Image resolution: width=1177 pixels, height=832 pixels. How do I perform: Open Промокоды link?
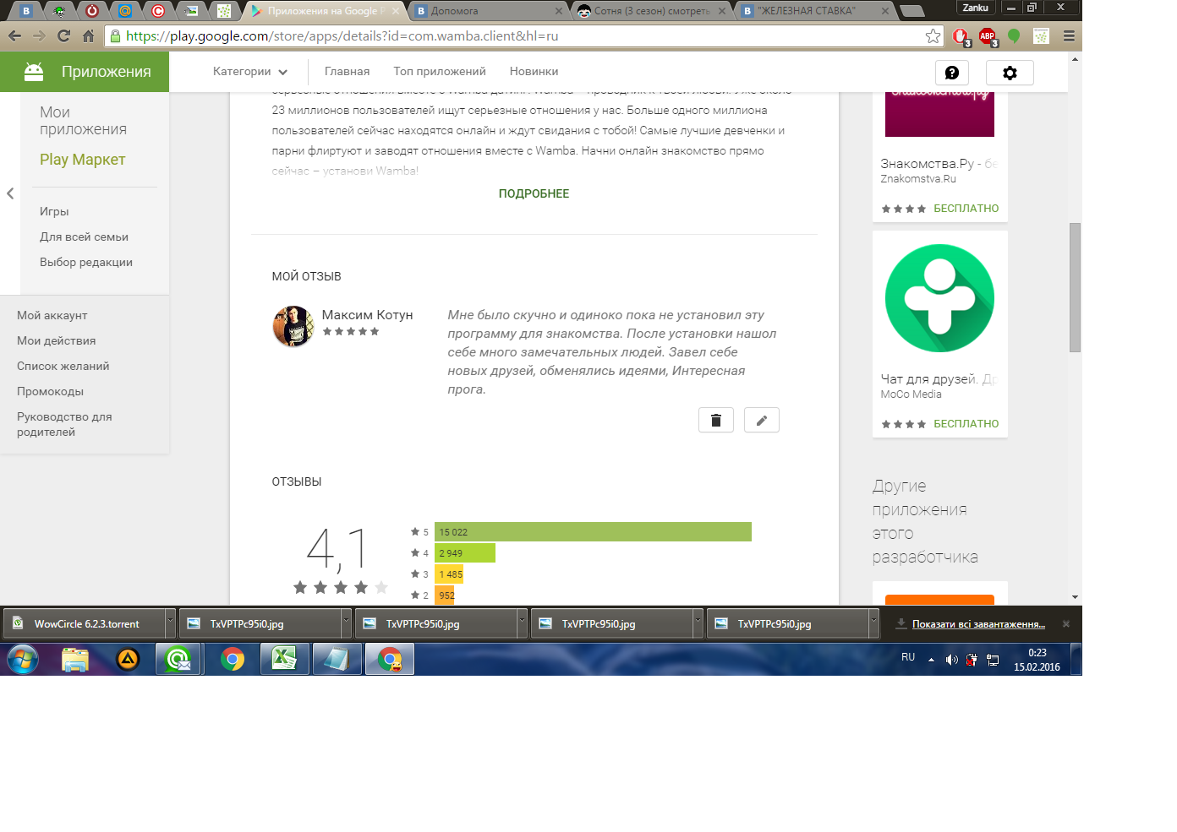pyautogui.click(x=50, y=391)
